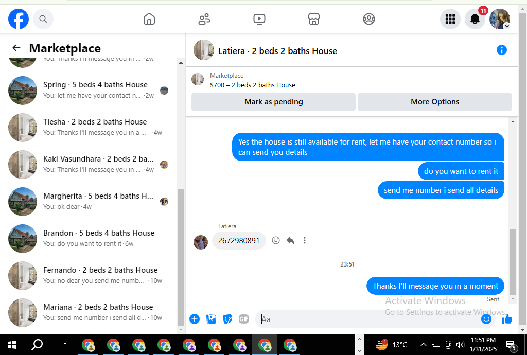
Task: Click Latiera's profile photo beside phone number
Action: coord(201,242)
